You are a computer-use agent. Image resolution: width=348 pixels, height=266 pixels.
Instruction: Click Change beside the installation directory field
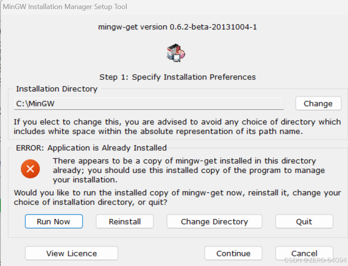click(318, 103)
